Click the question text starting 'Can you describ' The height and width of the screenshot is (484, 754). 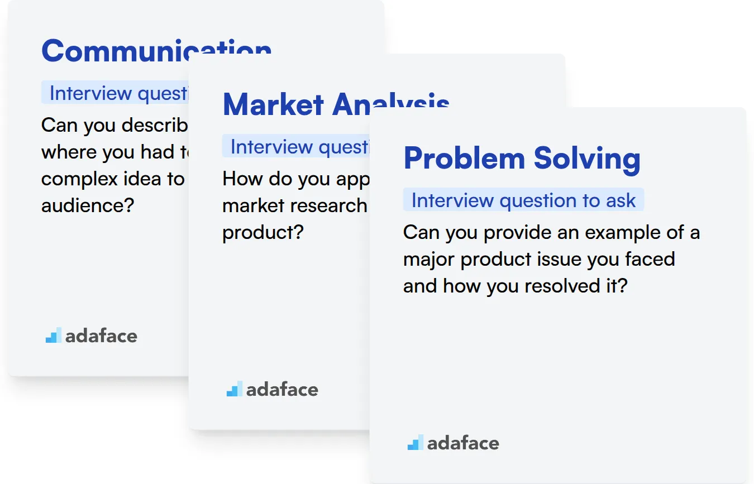[115, 165]
